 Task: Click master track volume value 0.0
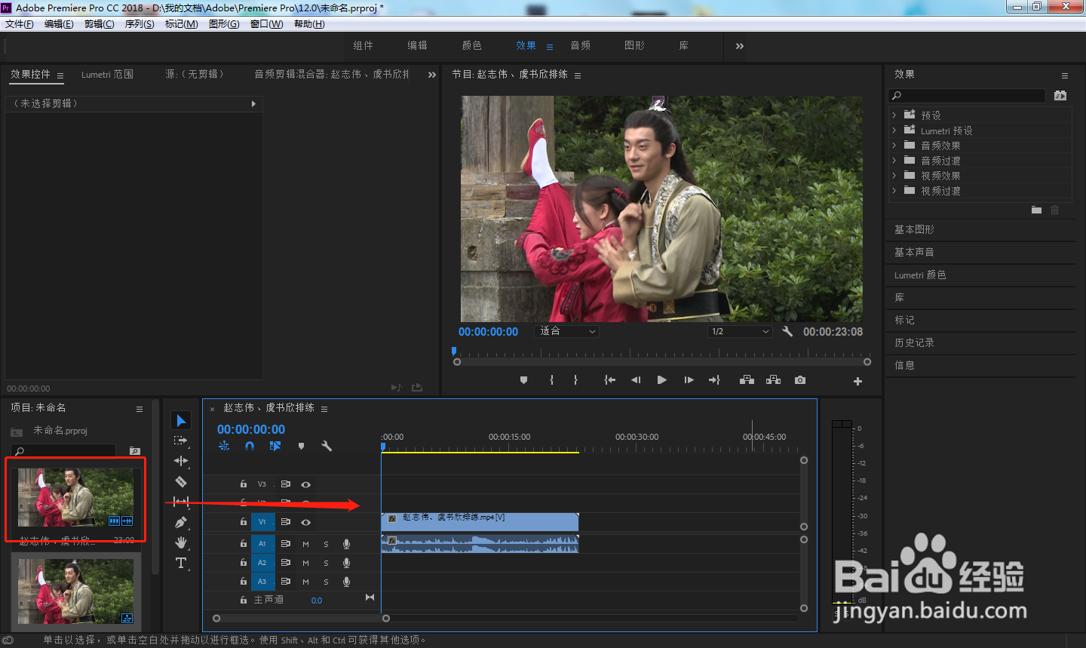coord(317,600)
